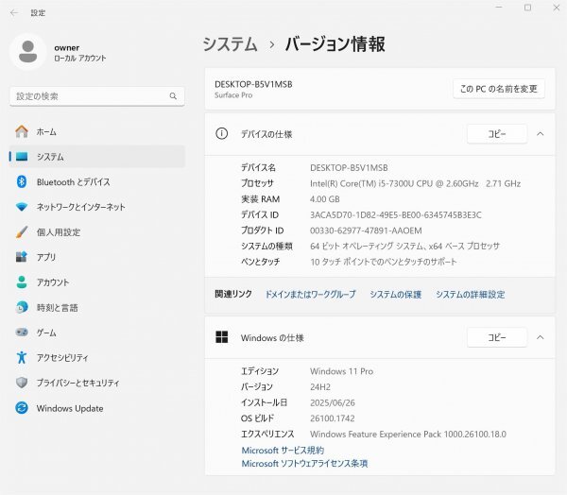Click the install date 2025/06/26
Viewport: 567px width, 495px height.
[x=333, y=402]
